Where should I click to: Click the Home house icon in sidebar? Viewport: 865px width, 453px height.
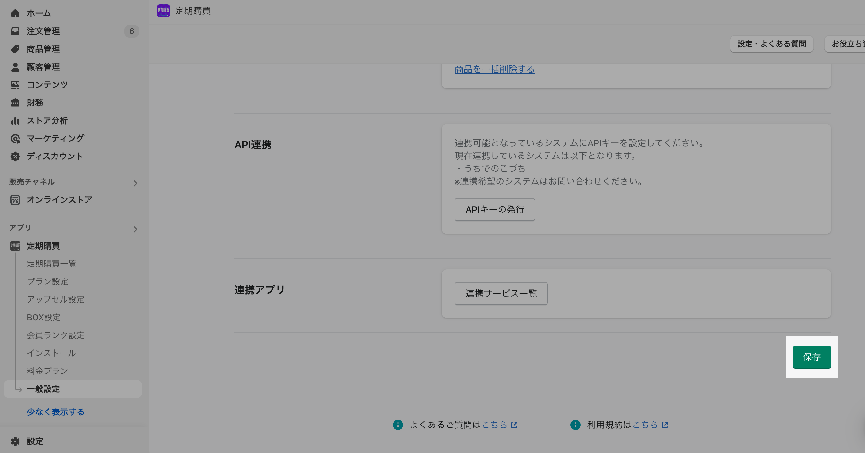point(15,13)
